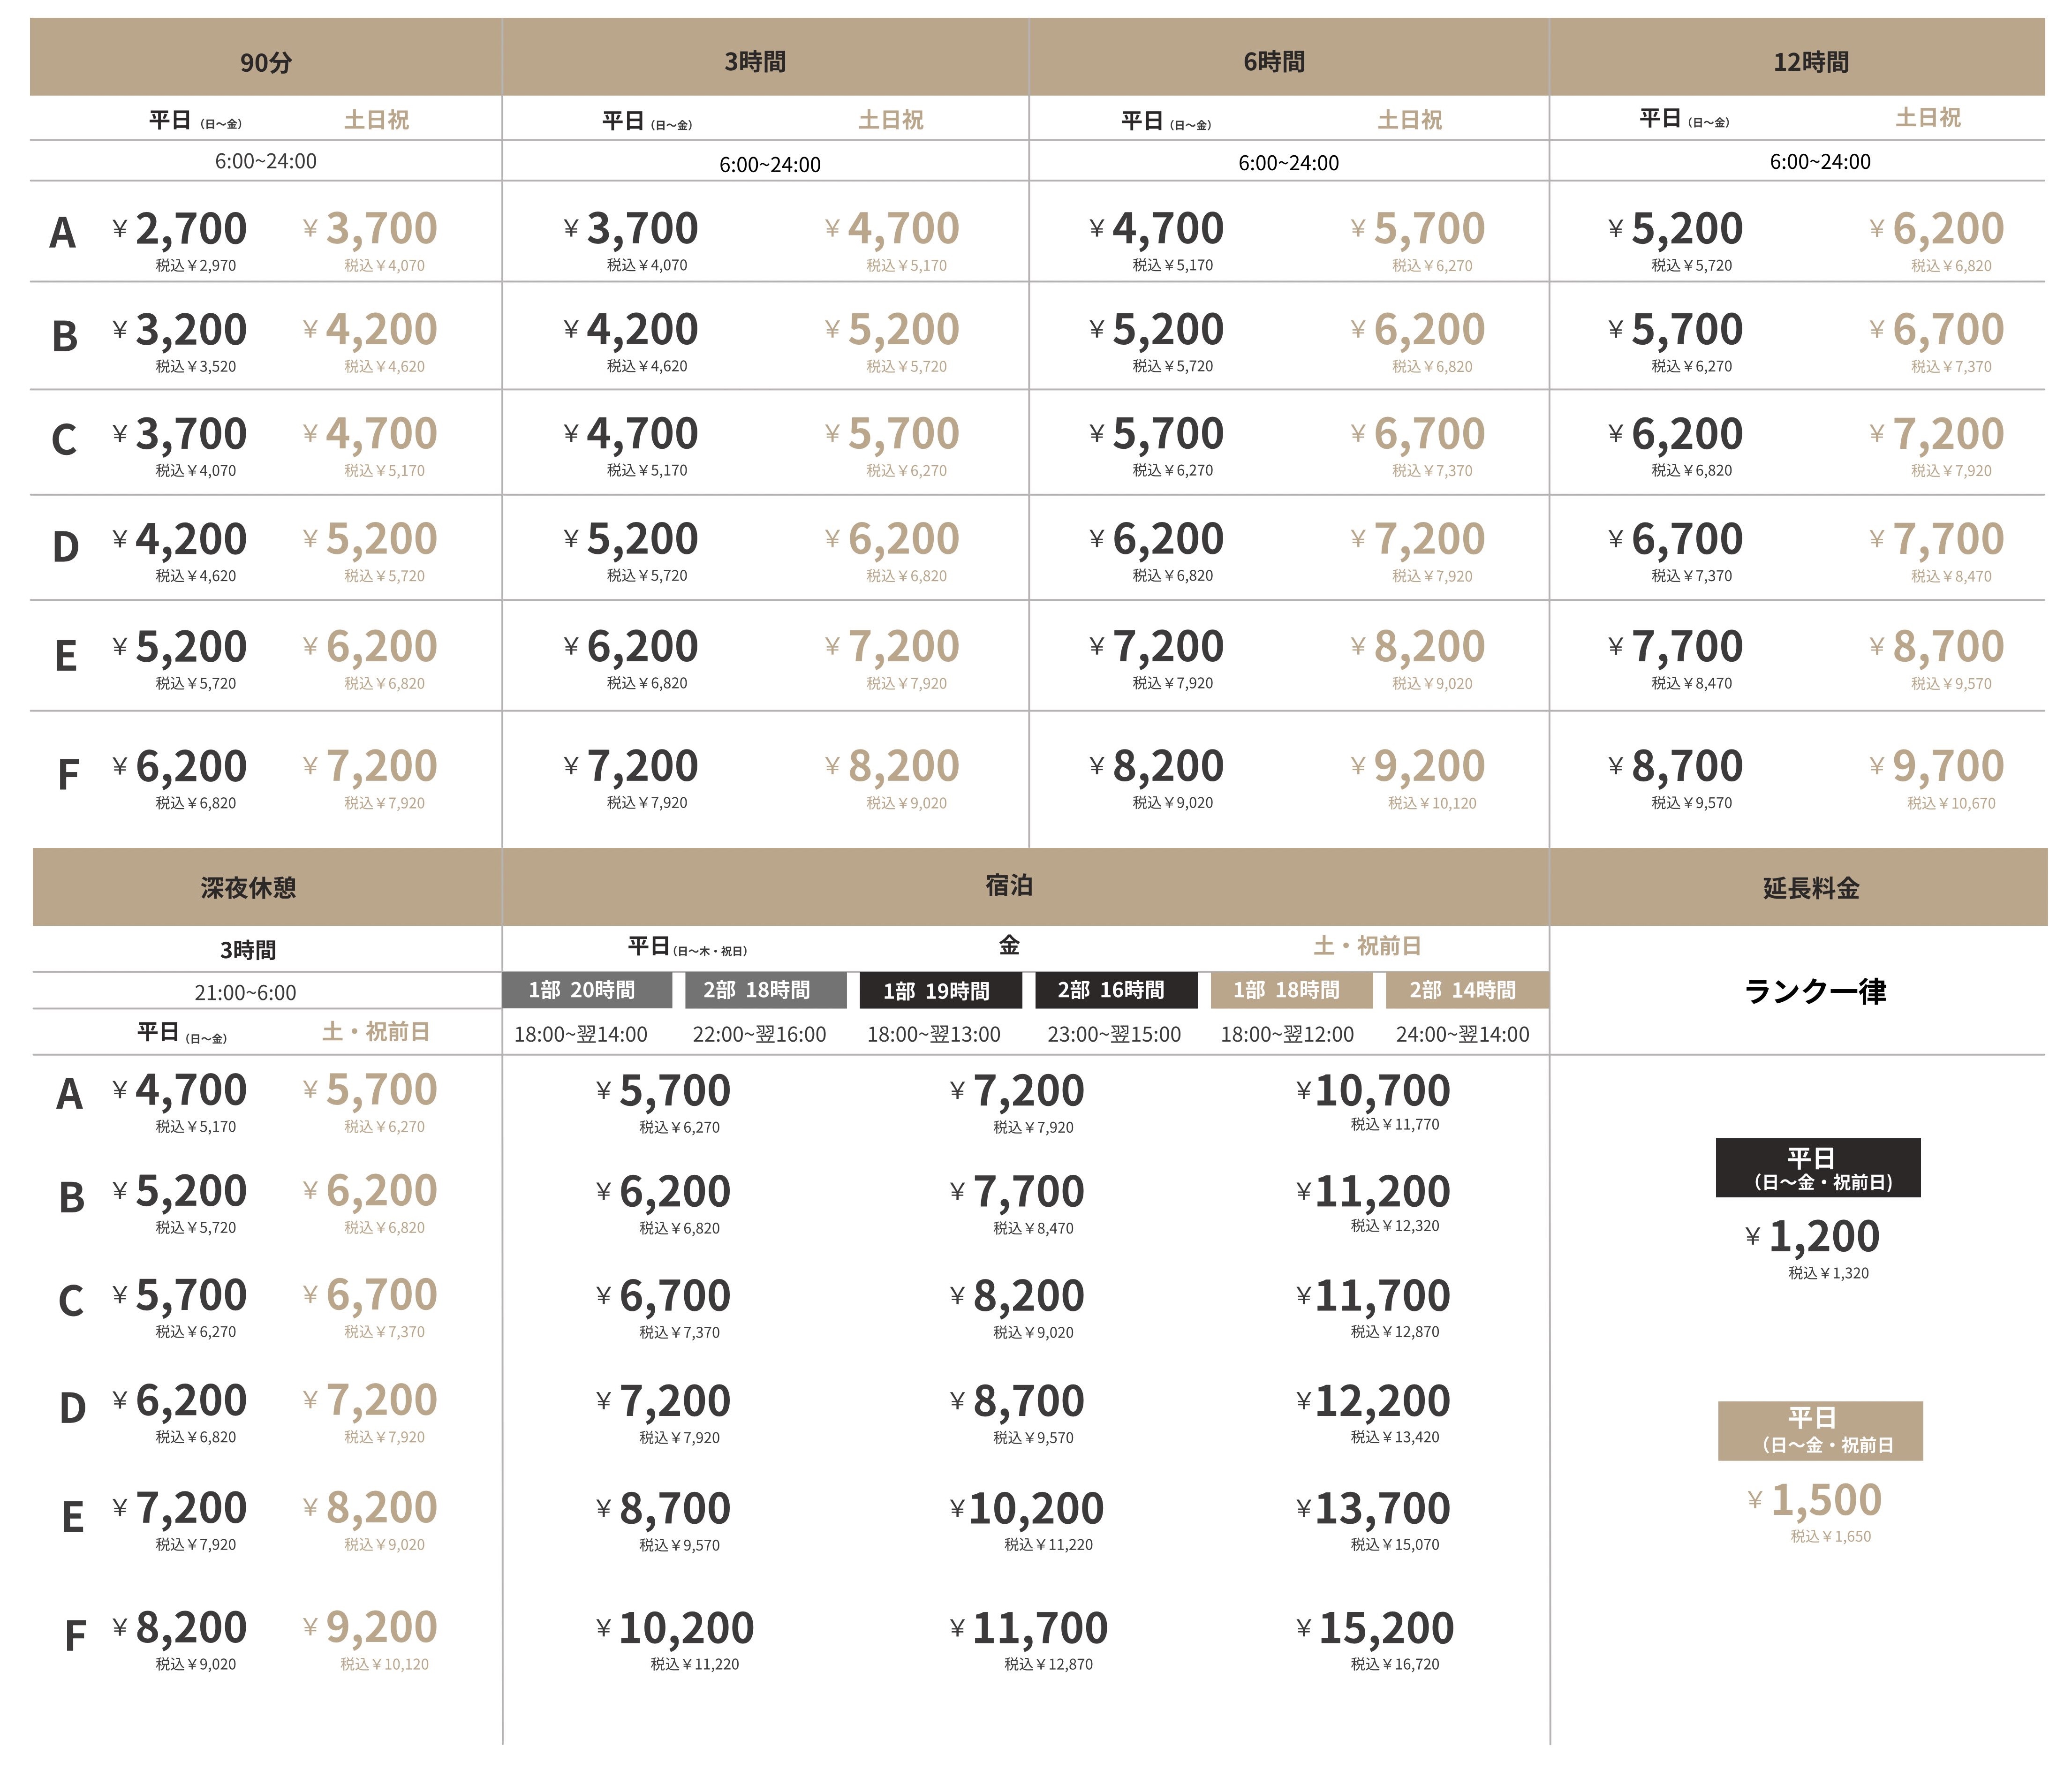This screenshot has height=1778, width=2072.
Task: Select the gray 2部 18時間 label
Action: click(x=765, y=990)
